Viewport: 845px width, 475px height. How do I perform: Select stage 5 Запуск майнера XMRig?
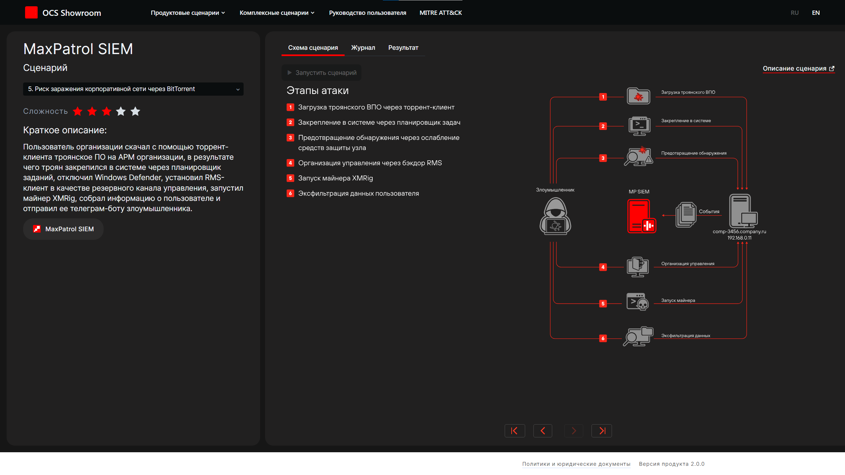click(330, 178)
